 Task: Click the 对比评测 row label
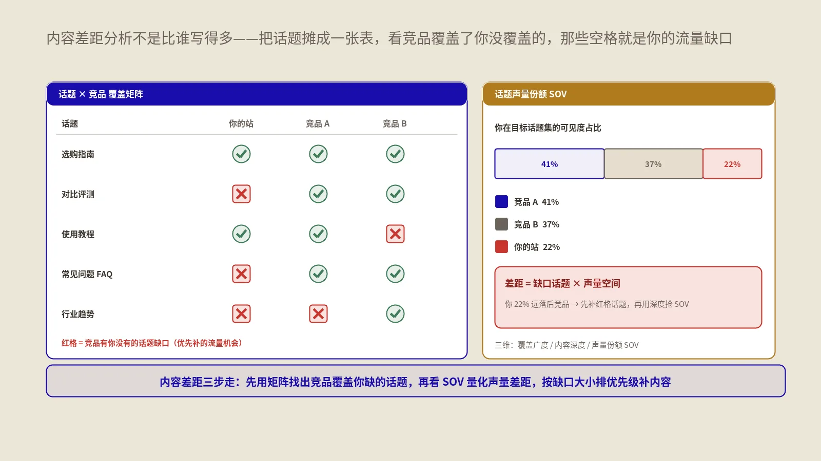(78, 194)
